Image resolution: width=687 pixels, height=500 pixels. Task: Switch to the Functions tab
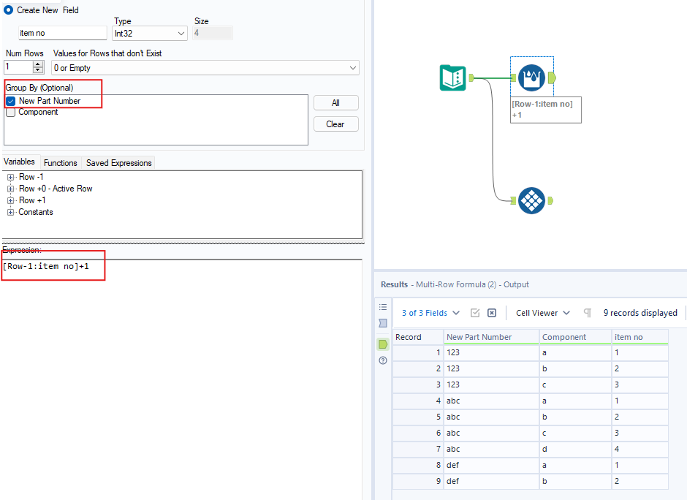tap(60, 162)
